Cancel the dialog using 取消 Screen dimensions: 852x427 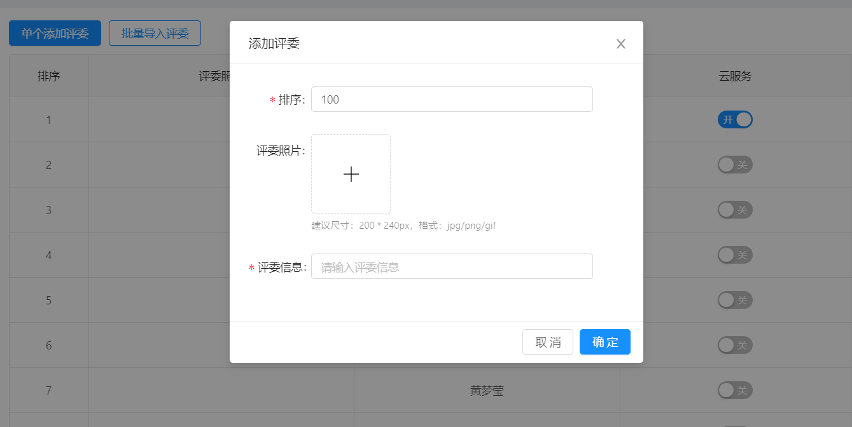pos(548,342)
